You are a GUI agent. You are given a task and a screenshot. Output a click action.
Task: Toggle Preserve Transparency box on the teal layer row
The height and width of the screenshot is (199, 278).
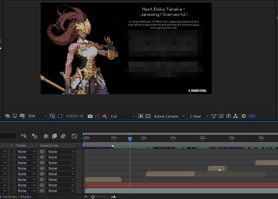coord(11,191)
